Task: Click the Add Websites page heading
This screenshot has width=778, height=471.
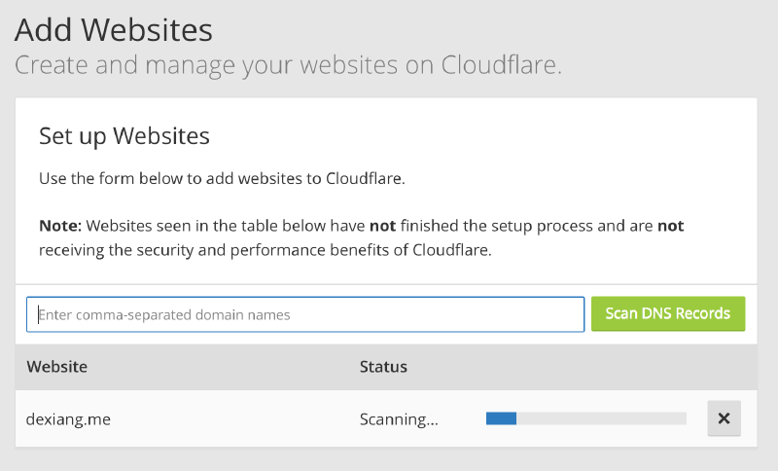Action: pos(114,29)
